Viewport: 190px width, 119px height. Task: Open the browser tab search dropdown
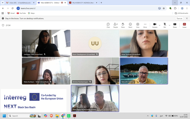[x=3, y=3]
